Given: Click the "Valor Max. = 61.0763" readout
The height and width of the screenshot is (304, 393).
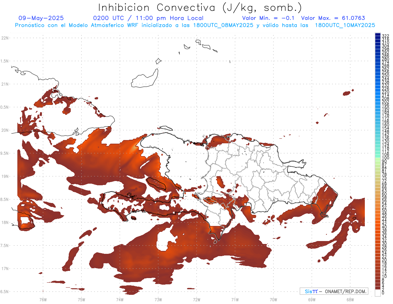Looking at the screenshot, I should click(333, 18).
